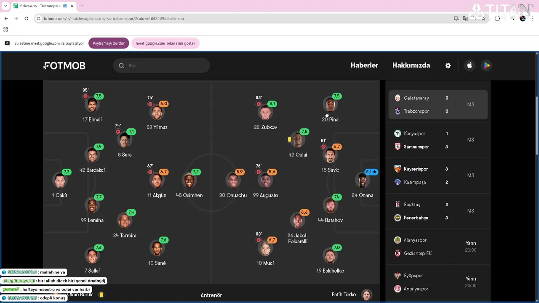Click the browser address bar URL

(114, 19)
